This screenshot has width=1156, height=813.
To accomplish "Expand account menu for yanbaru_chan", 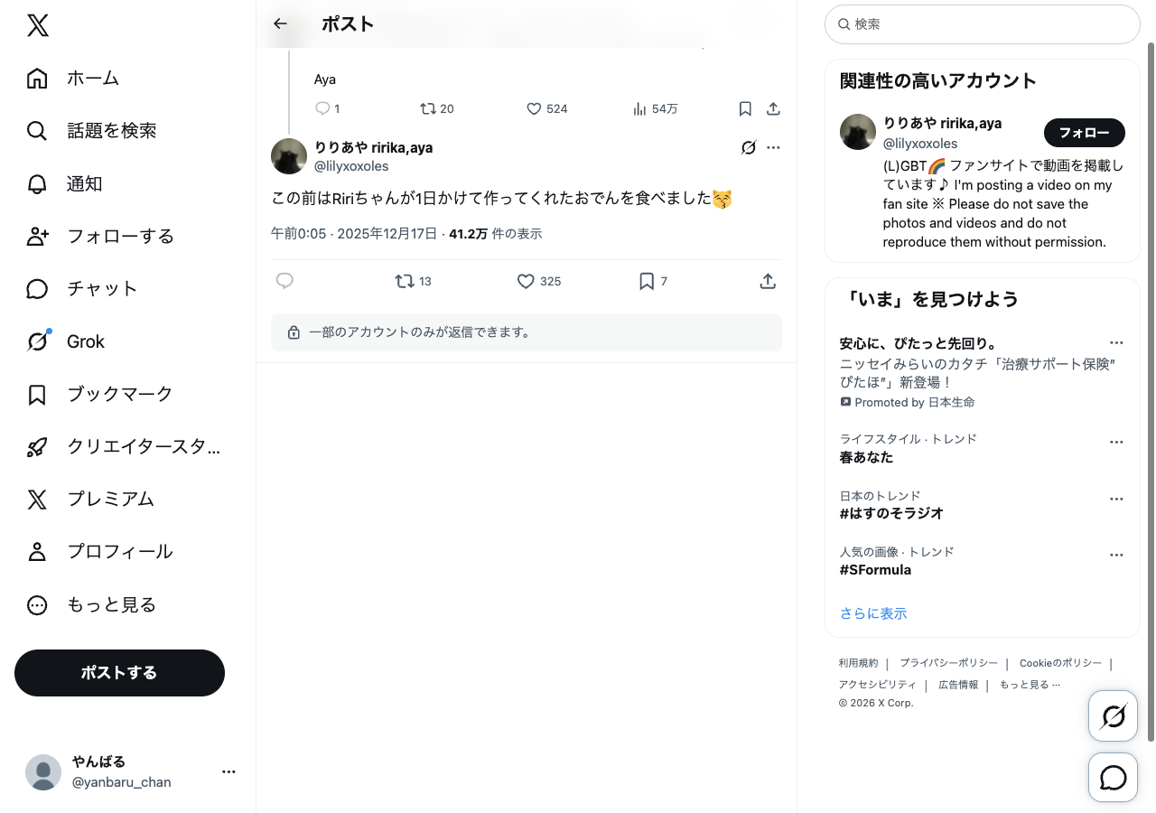I will click(228, 771).
